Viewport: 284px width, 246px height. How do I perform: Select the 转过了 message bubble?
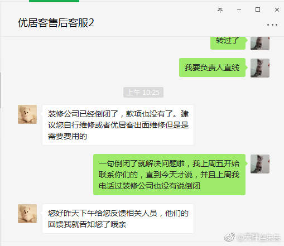coord(228,43)
